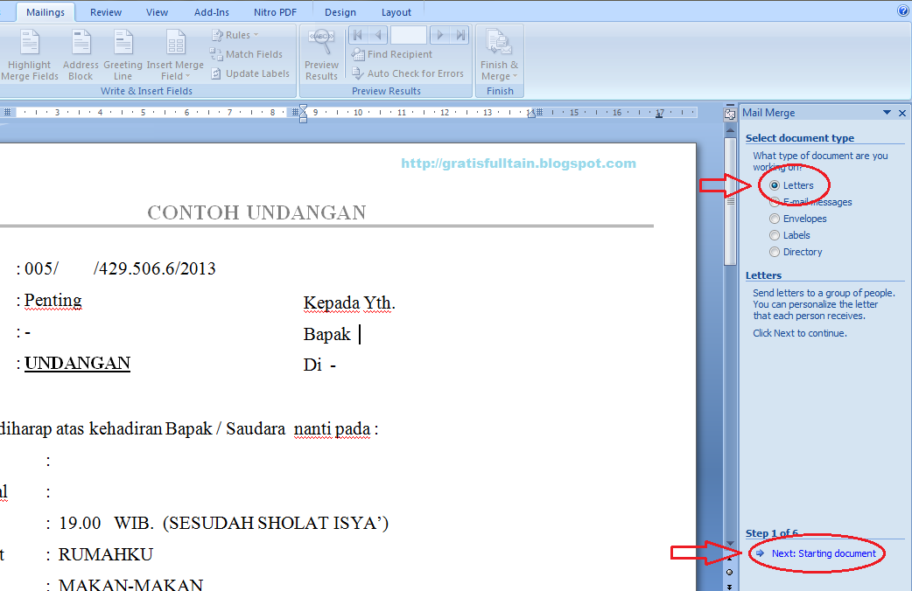Viewport: 912px width, 591px height.
Task: Open the Nitro PDF tab
Action: [275, 12]
